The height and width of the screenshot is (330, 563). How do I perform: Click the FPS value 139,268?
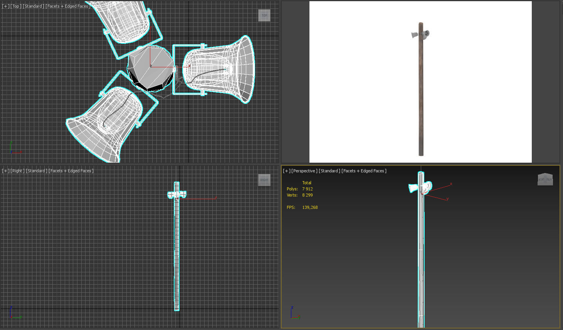[x=310, y=207]
